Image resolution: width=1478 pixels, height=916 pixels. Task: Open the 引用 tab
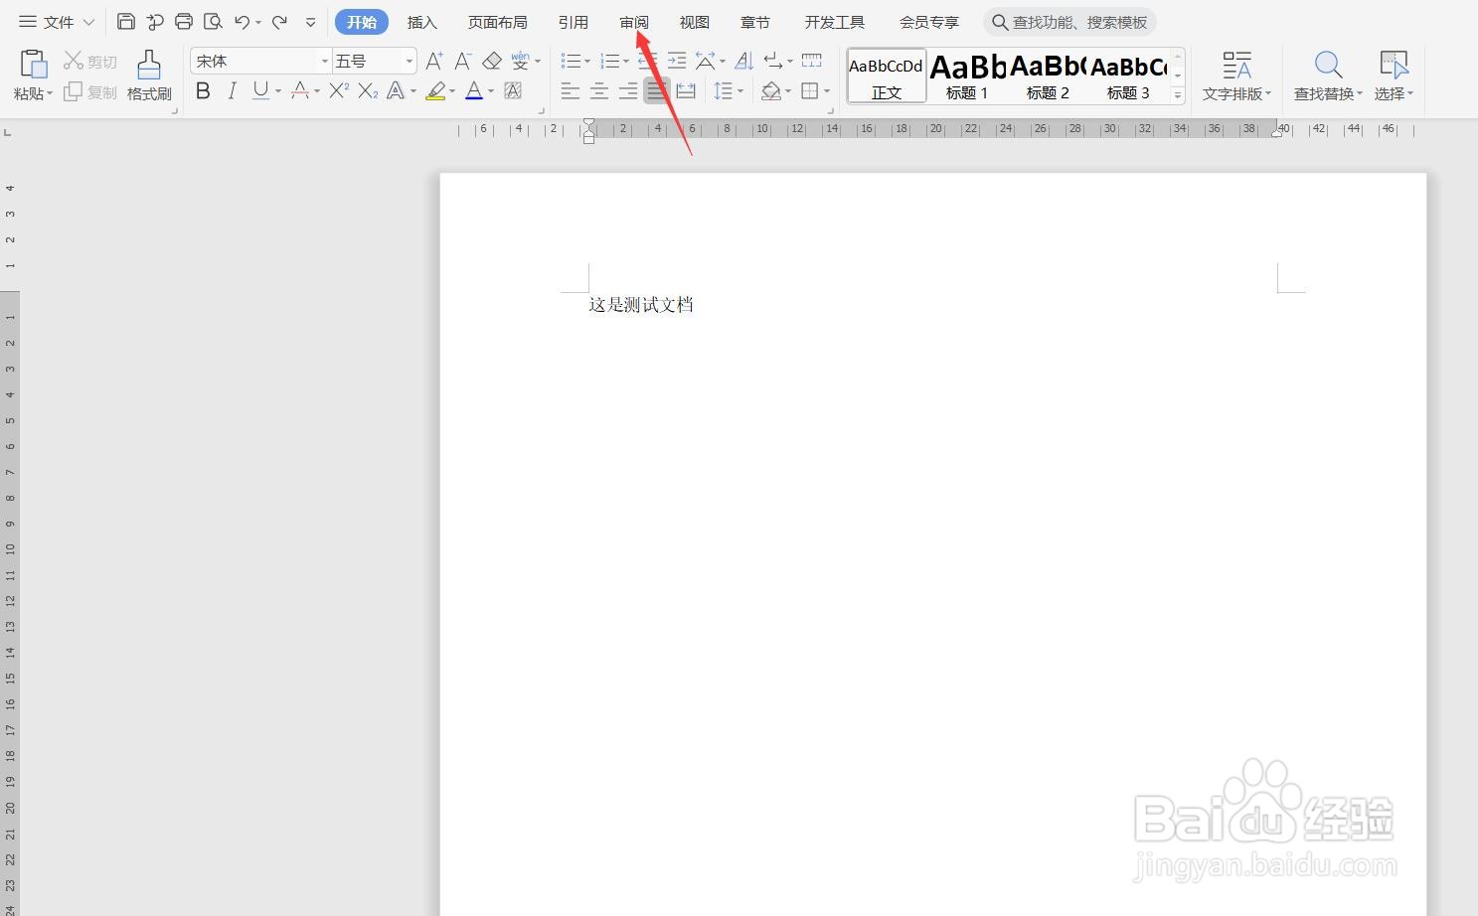tap(574, 22)
